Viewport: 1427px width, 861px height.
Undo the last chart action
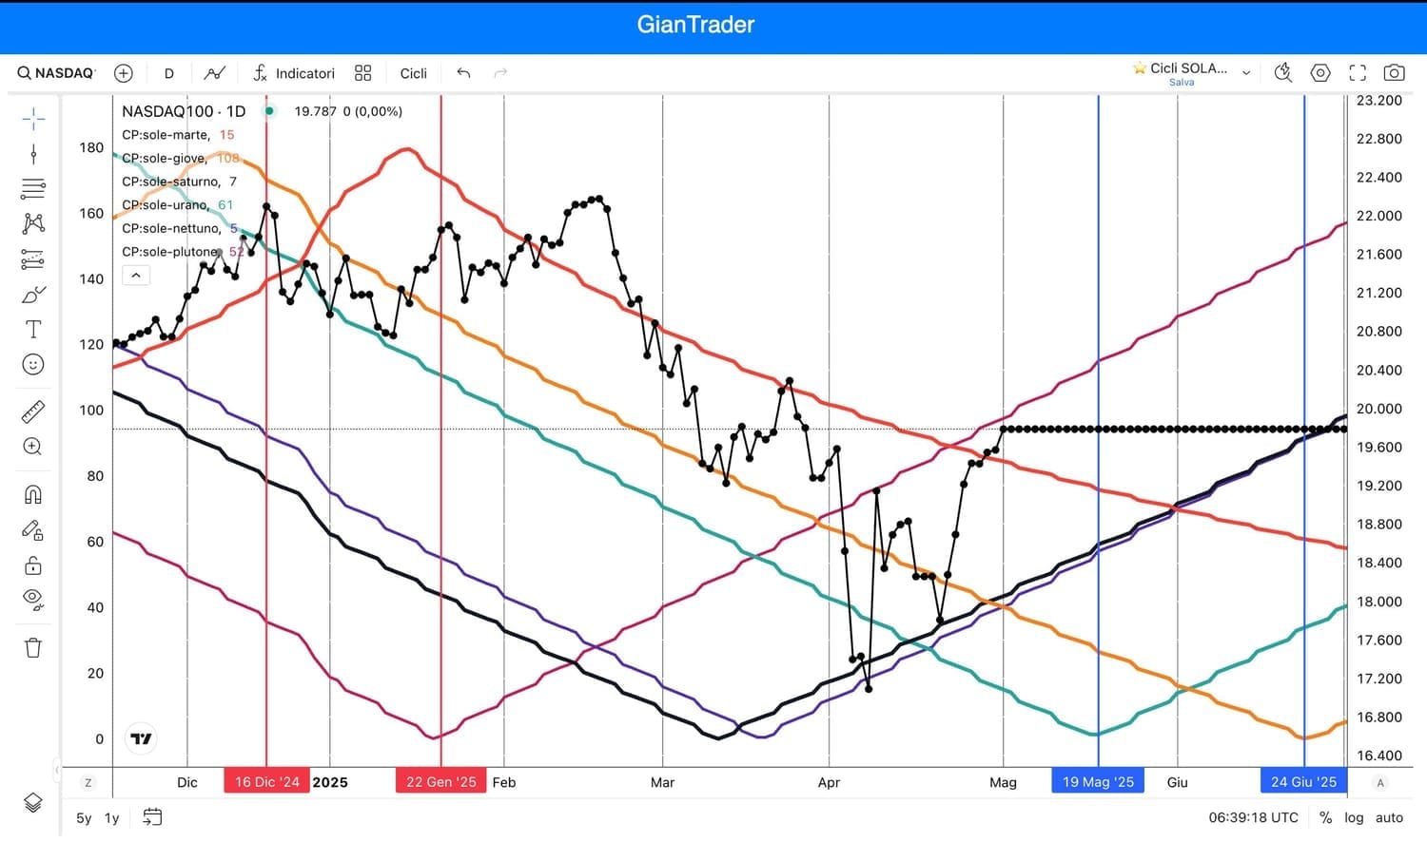(x=463, y=73)
